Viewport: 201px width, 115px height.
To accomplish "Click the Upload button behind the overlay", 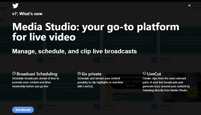I will tap(192, 7).
